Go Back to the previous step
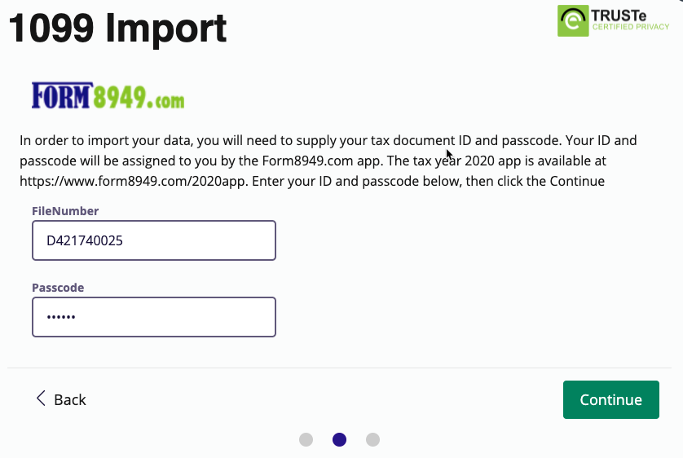This screenshot has height=458, width=683. click(x=61, y=399)
